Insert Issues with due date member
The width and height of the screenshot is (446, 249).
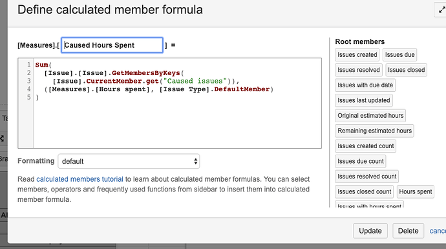coord(365,85)
